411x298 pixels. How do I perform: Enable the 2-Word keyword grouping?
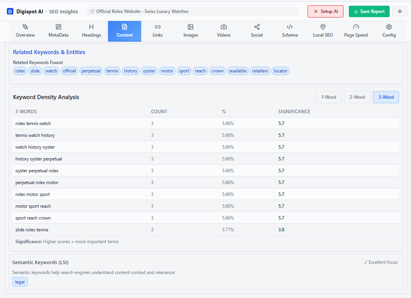click(x=357, y=97)
